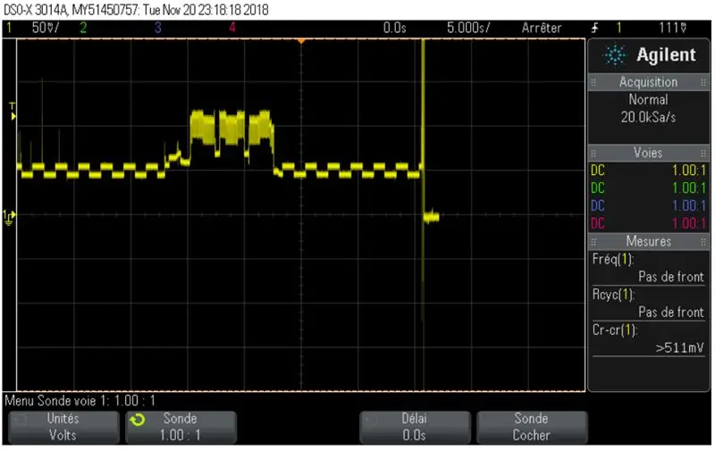715x450 pixels.
Task: Click the 0.0s delay readout in top bar
Action: [x=394, y=28]
